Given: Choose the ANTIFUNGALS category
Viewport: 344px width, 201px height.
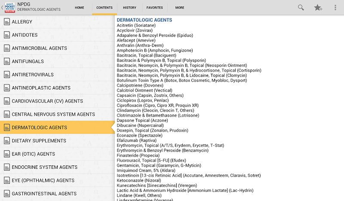Looking at the screenshot, I should click(57, 61).
